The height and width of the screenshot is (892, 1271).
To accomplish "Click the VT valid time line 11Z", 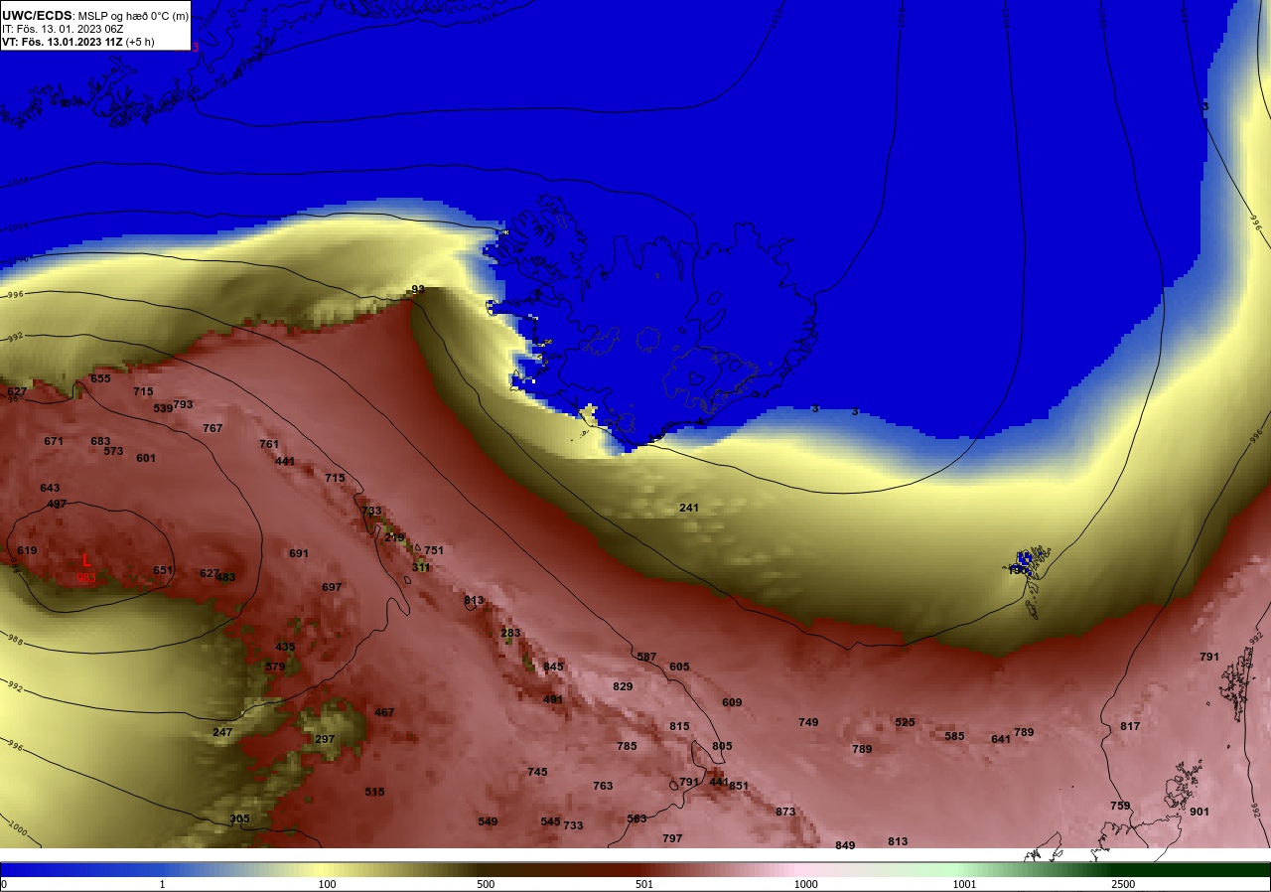I will (78, 42).
